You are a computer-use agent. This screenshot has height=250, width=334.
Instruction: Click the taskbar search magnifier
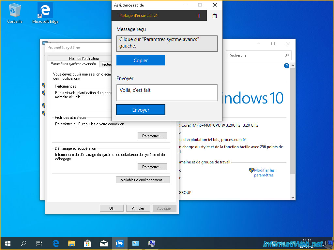23,243
